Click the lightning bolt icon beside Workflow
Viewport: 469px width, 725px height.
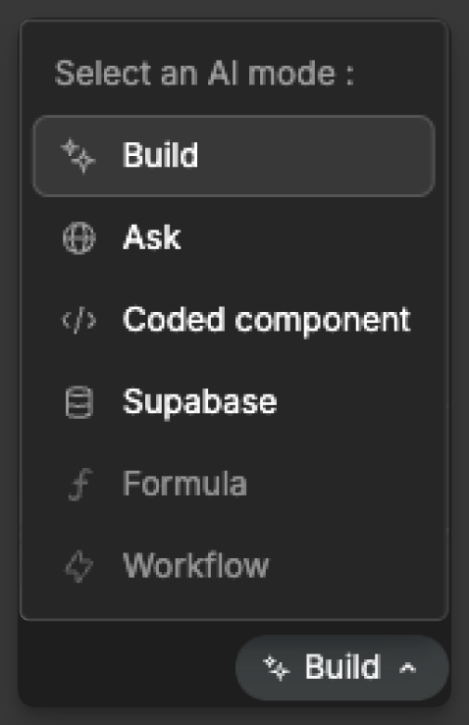pyautogui.click(x=79, y=566)
